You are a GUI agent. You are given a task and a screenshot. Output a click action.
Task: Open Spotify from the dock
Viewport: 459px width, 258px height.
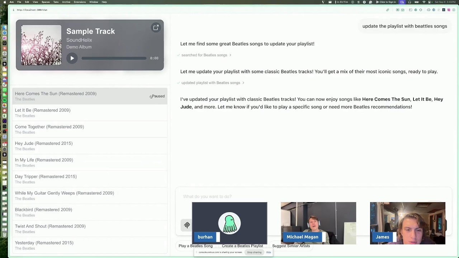[4, 100]
